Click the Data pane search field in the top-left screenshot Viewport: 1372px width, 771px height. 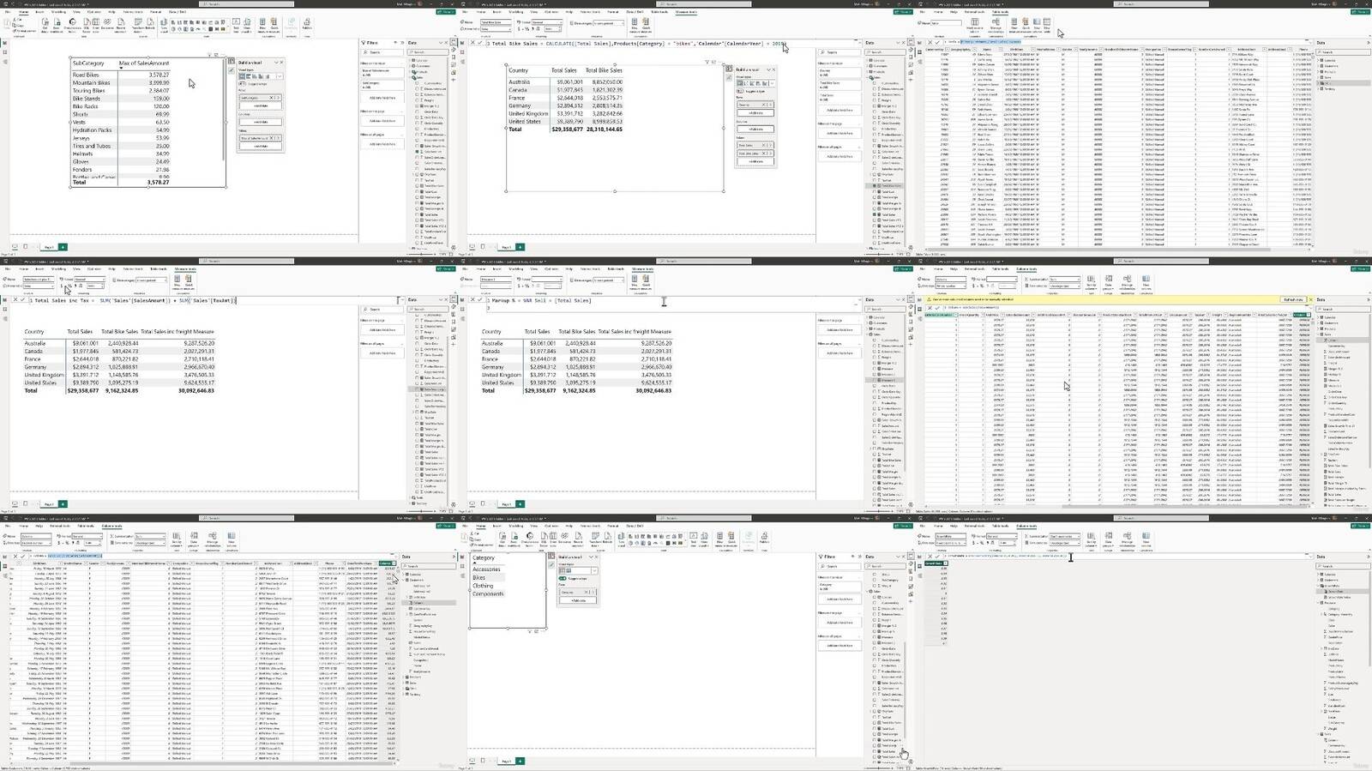coord(427,52)
